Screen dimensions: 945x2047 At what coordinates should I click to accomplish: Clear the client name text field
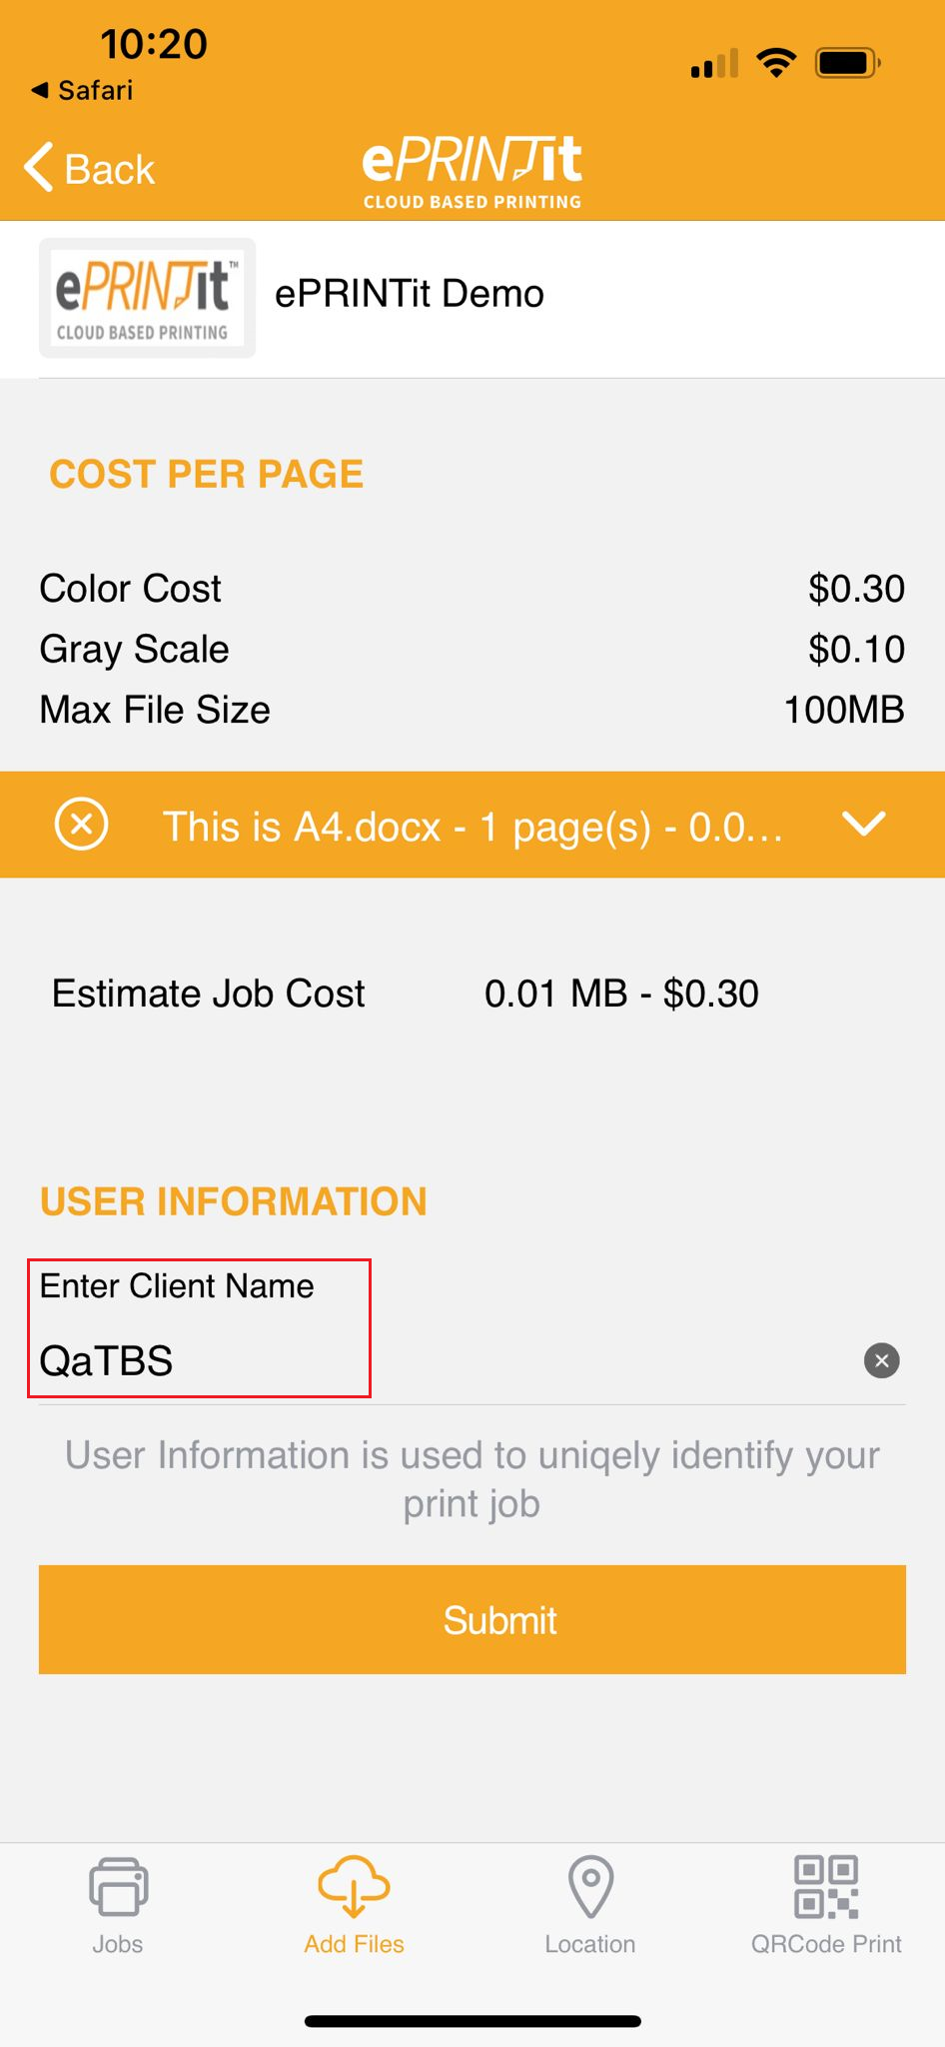point(881,1360)
